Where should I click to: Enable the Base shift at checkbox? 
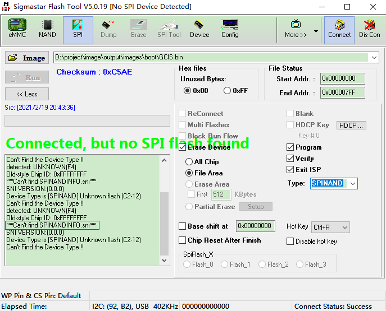182,226
